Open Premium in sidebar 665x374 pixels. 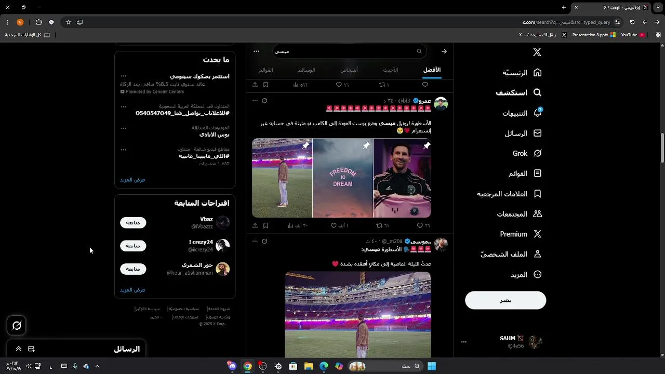click(521, 234)
